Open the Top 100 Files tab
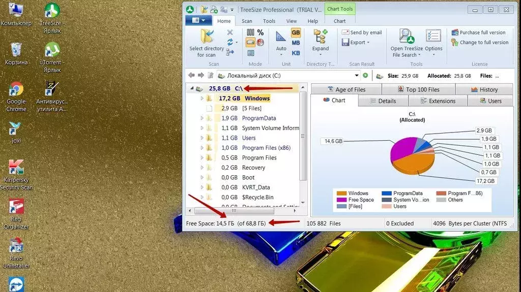Image resolution: width=521 pixels, height=292 pixels. point(418,89)
